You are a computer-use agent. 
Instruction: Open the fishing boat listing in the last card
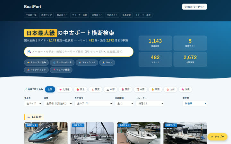click(x=185, y=133)
